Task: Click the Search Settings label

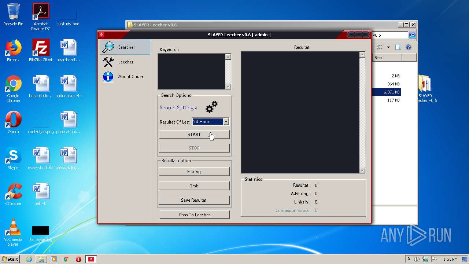Action: 178,107
